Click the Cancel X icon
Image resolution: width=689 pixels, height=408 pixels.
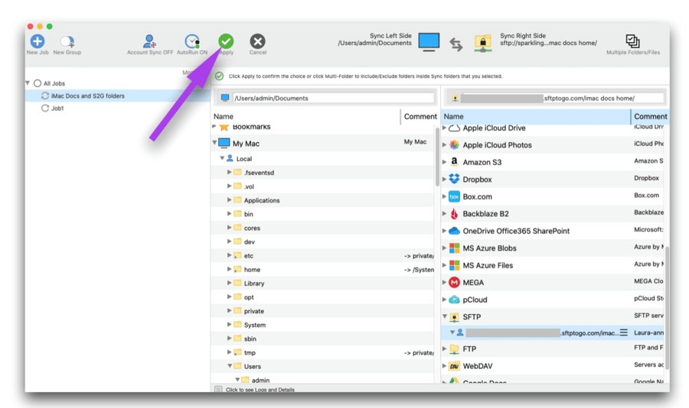click(257, 41)
